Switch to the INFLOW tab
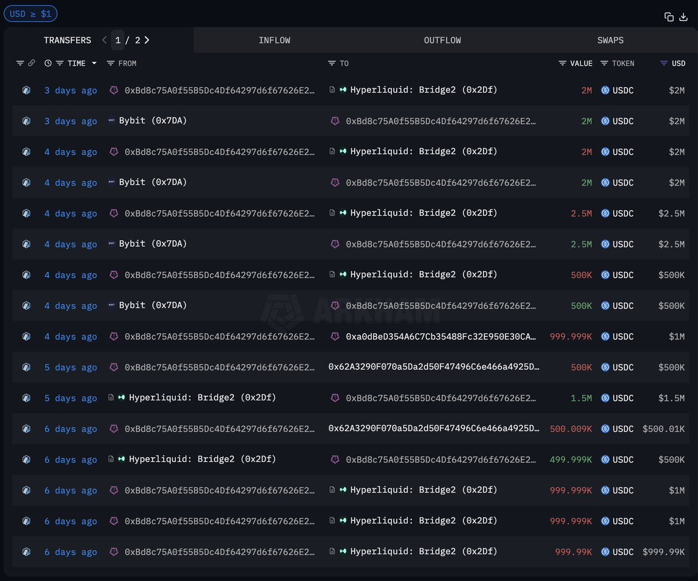This screenshot has height=581, width=698. click(x=275, y=40)
